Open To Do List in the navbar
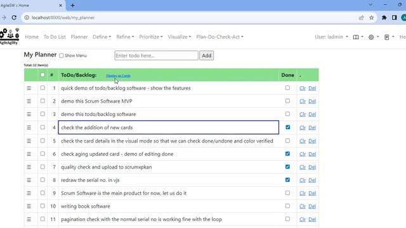This screenshot has height=228, width=406. coord(55,37)
